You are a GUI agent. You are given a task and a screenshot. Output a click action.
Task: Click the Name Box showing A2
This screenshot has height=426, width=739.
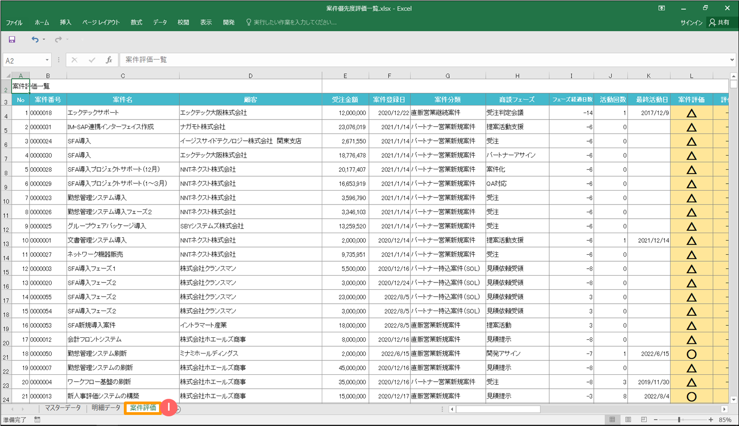[24, 60]
